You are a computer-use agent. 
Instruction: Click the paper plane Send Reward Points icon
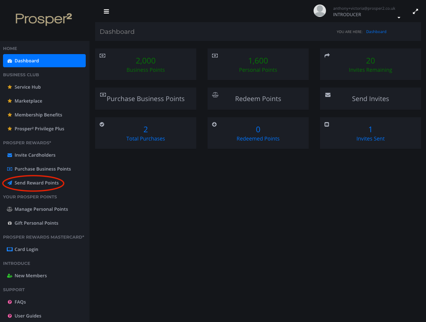[10, 183]
